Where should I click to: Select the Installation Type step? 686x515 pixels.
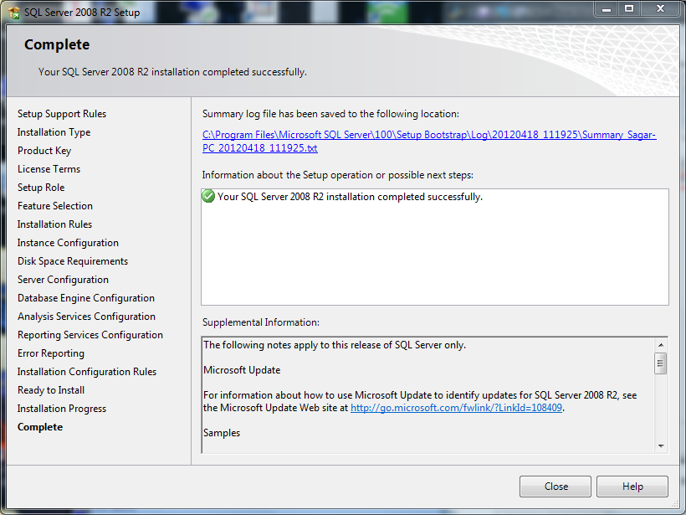[54, 132]
